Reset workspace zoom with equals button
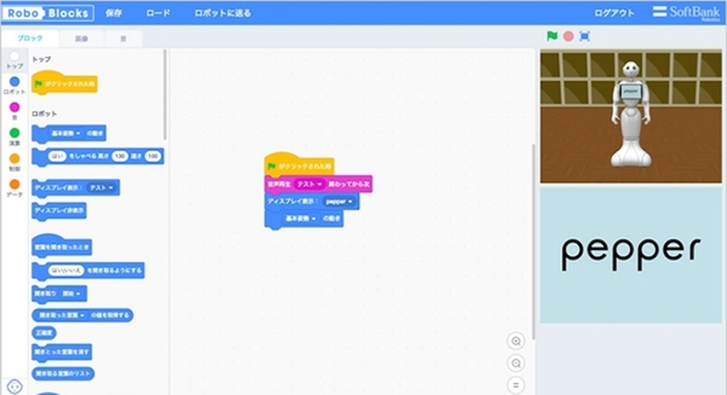Viewport: 727px width, 395px height. pyautogui.click(x=516, y=385)
